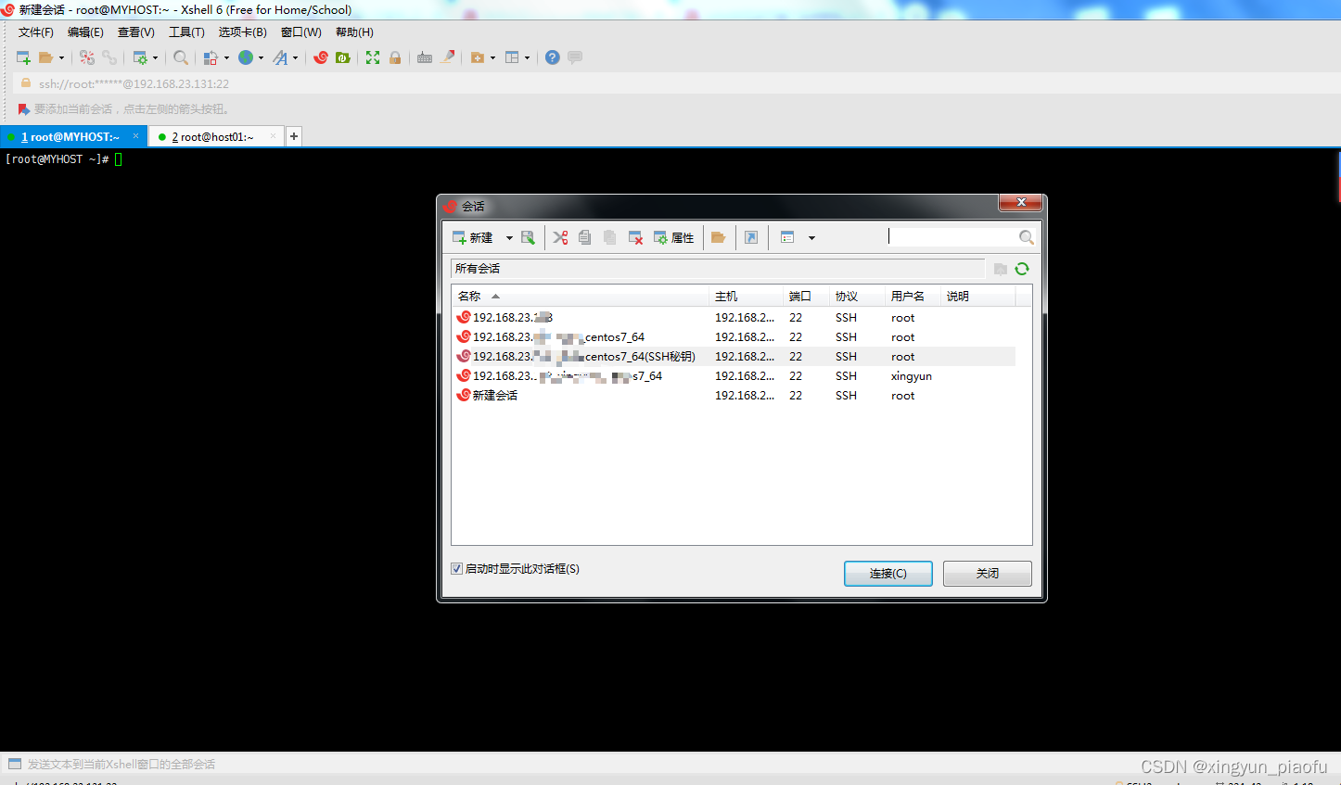Expand the color scheme dropdown arrow
The image size is (1341, 785).
[226, 57]
